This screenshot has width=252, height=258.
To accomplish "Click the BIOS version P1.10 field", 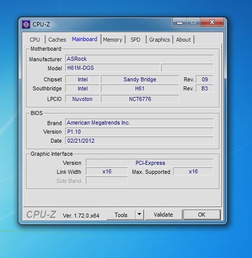I will coord(140,132).
